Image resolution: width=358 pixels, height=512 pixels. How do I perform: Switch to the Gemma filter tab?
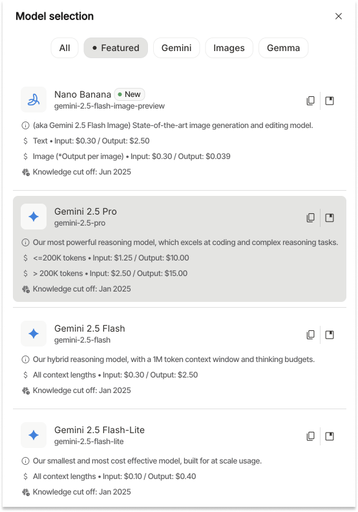(x=283, y=48)
